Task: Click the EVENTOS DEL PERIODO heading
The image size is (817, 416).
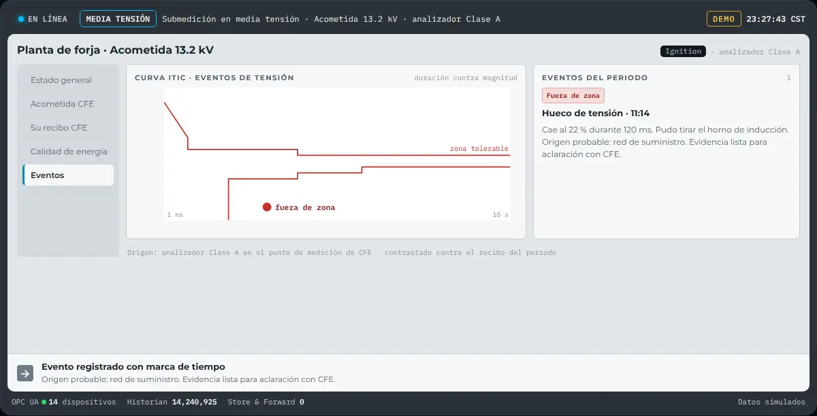Action: click(595, 77)
